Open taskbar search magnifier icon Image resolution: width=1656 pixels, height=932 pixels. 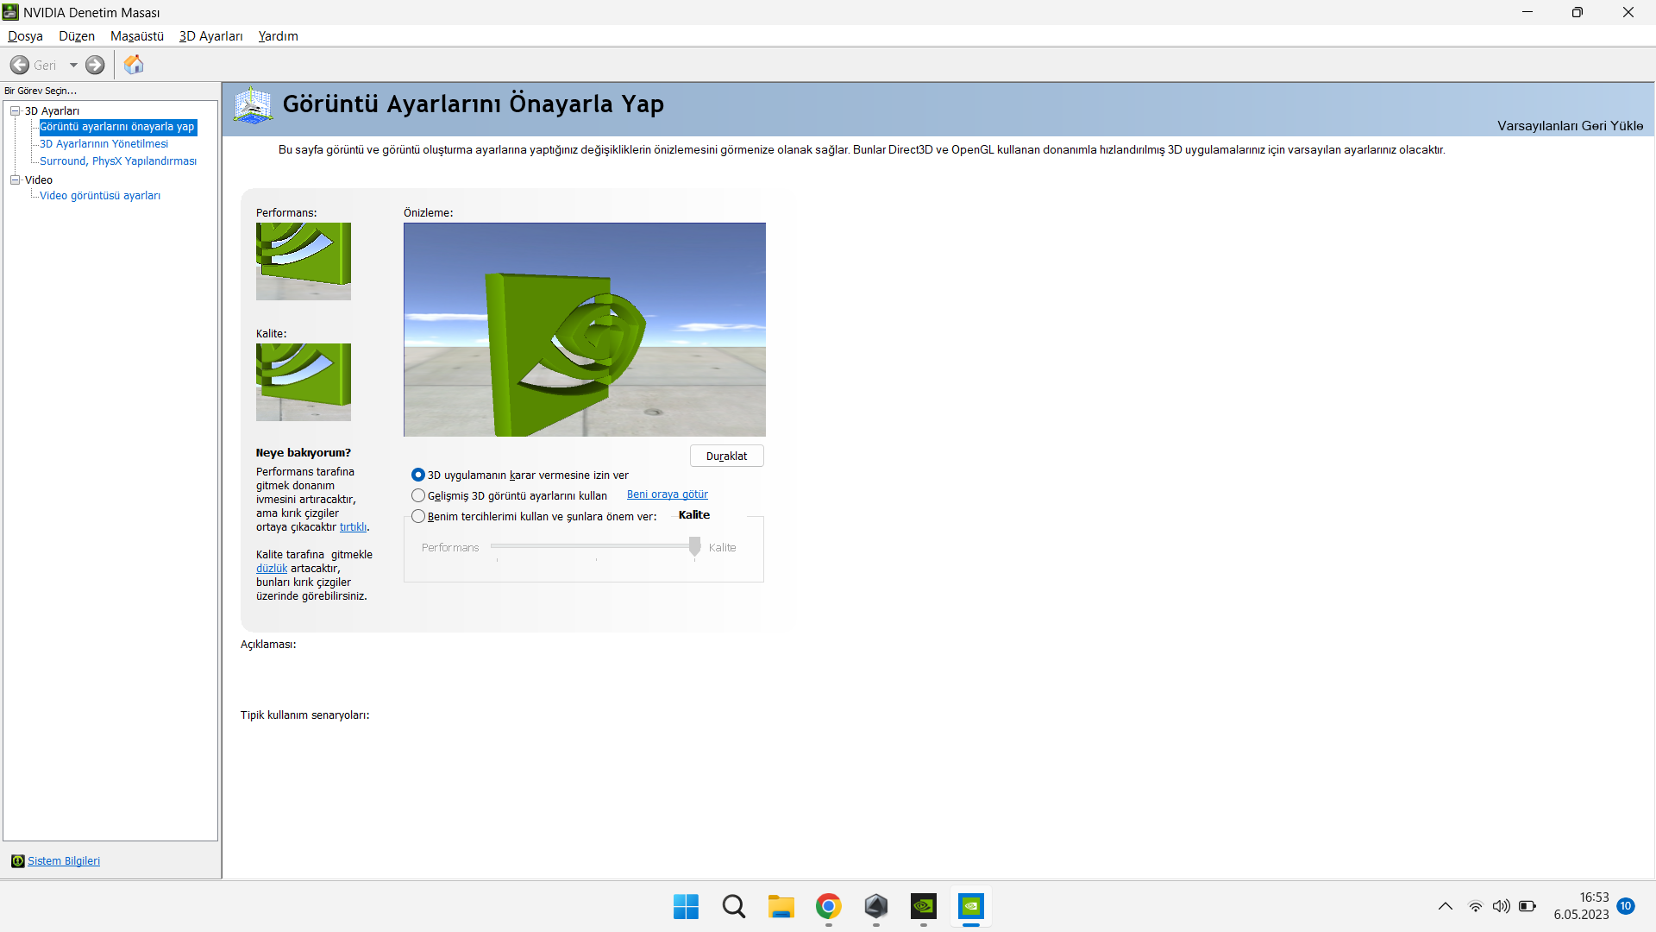pyautogui.click(x=734, y=906)
